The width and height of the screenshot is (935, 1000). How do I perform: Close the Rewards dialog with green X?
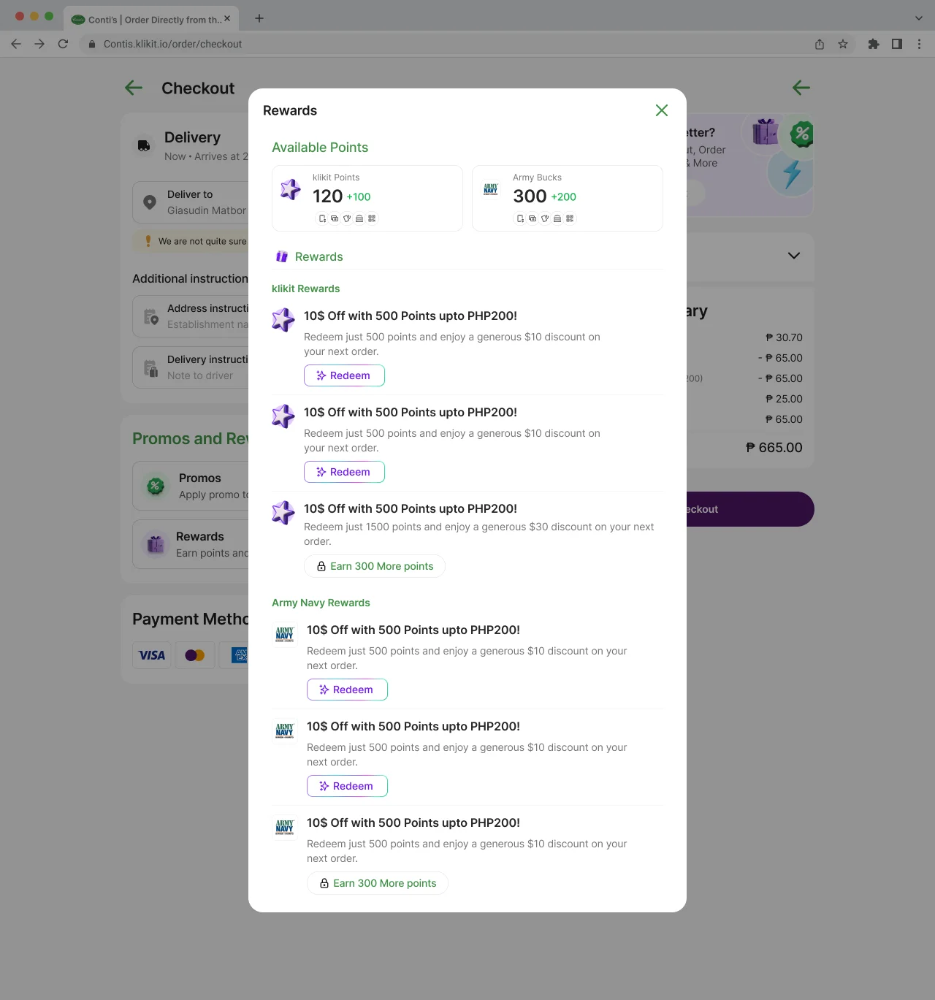662,110
